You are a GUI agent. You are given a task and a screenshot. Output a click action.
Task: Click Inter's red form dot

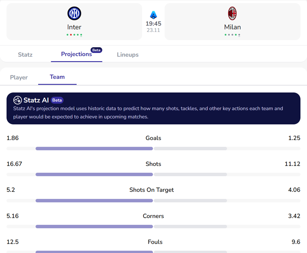71,35
